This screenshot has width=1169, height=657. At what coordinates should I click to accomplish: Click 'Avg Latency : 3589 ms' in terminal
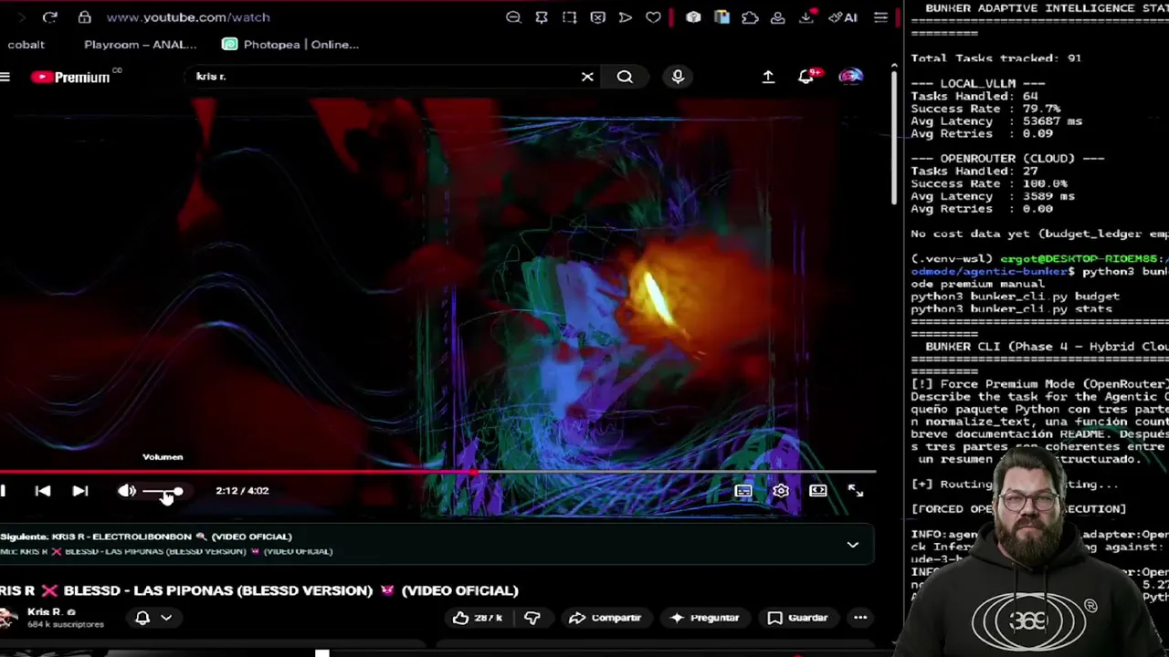(993, 196)
